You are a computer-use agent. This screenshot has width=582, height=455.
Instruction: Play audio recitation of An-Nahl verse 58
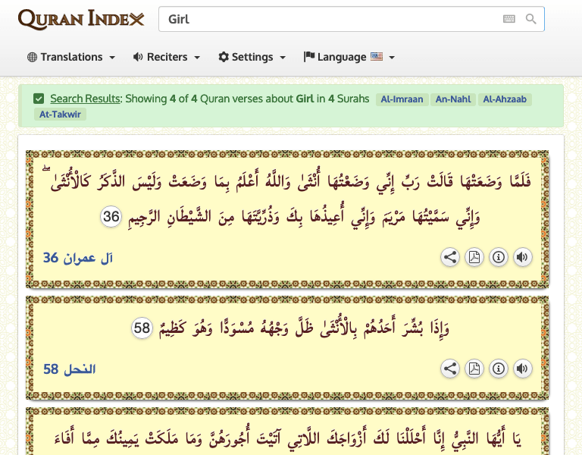[523, 369]
